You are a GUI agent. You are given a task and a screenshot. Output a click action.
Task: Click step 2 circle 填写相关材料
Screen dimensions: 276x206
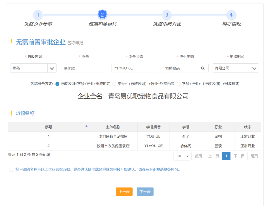tap(102, 15)
